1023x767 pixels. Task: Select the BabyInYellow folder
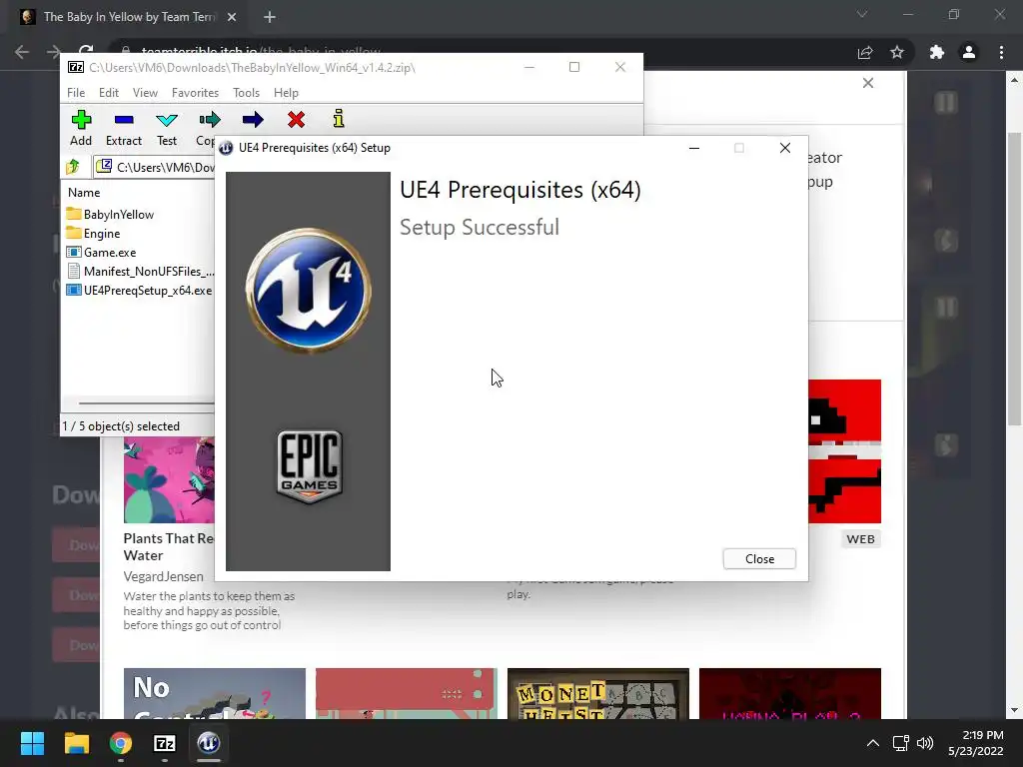(110, 214)
